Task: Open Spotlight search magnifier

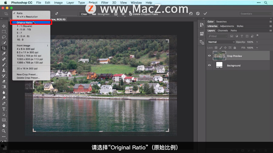Action: point(265,3)
